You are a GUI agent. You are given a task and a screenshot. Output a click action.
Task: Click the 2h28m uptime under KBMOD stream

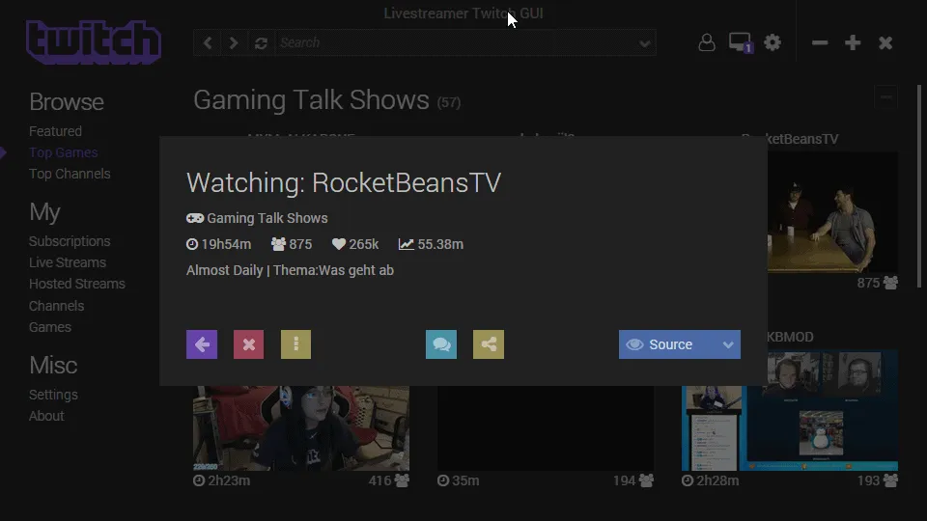(711, 480)
